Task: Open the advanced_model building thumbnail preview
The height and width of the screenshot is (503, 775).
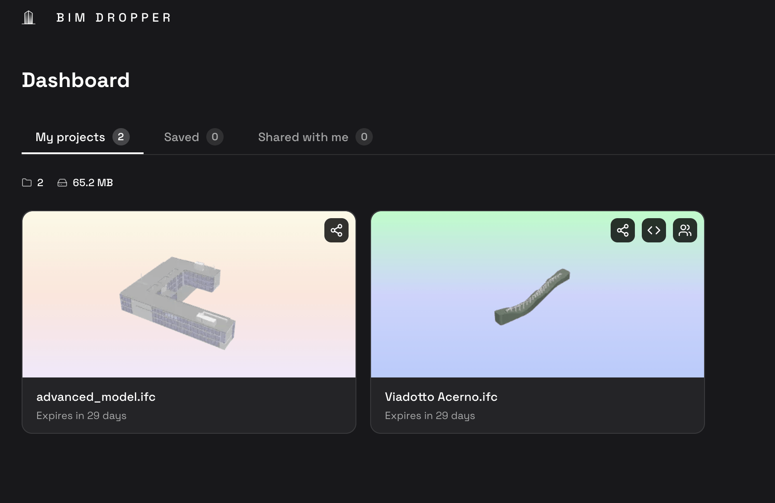Action: (177, 302)
